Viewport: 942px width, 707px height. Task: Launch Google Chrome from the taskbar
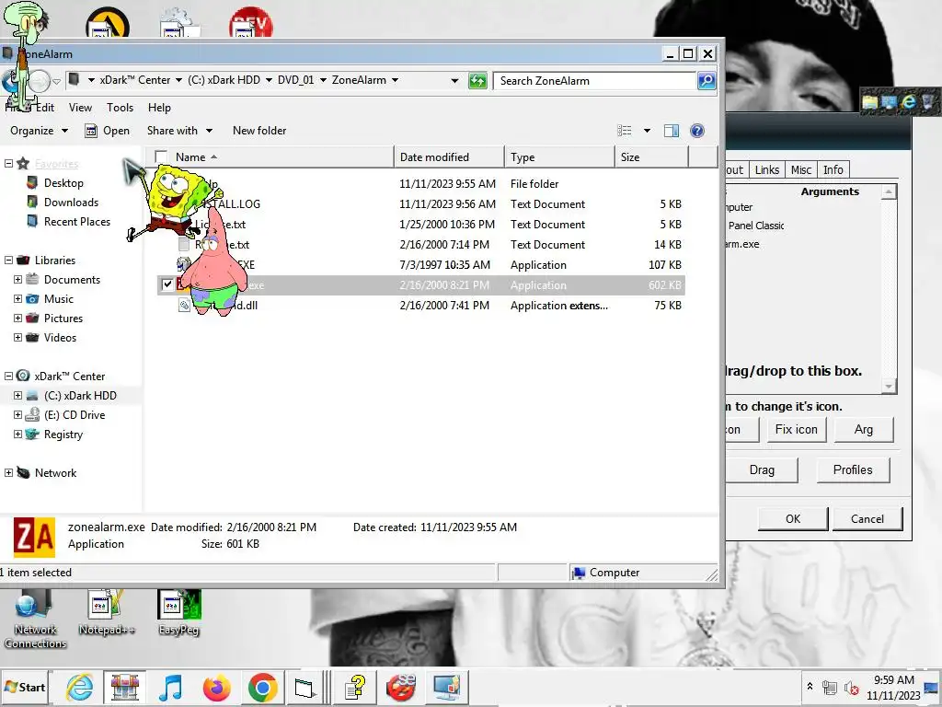coord(262,687)
